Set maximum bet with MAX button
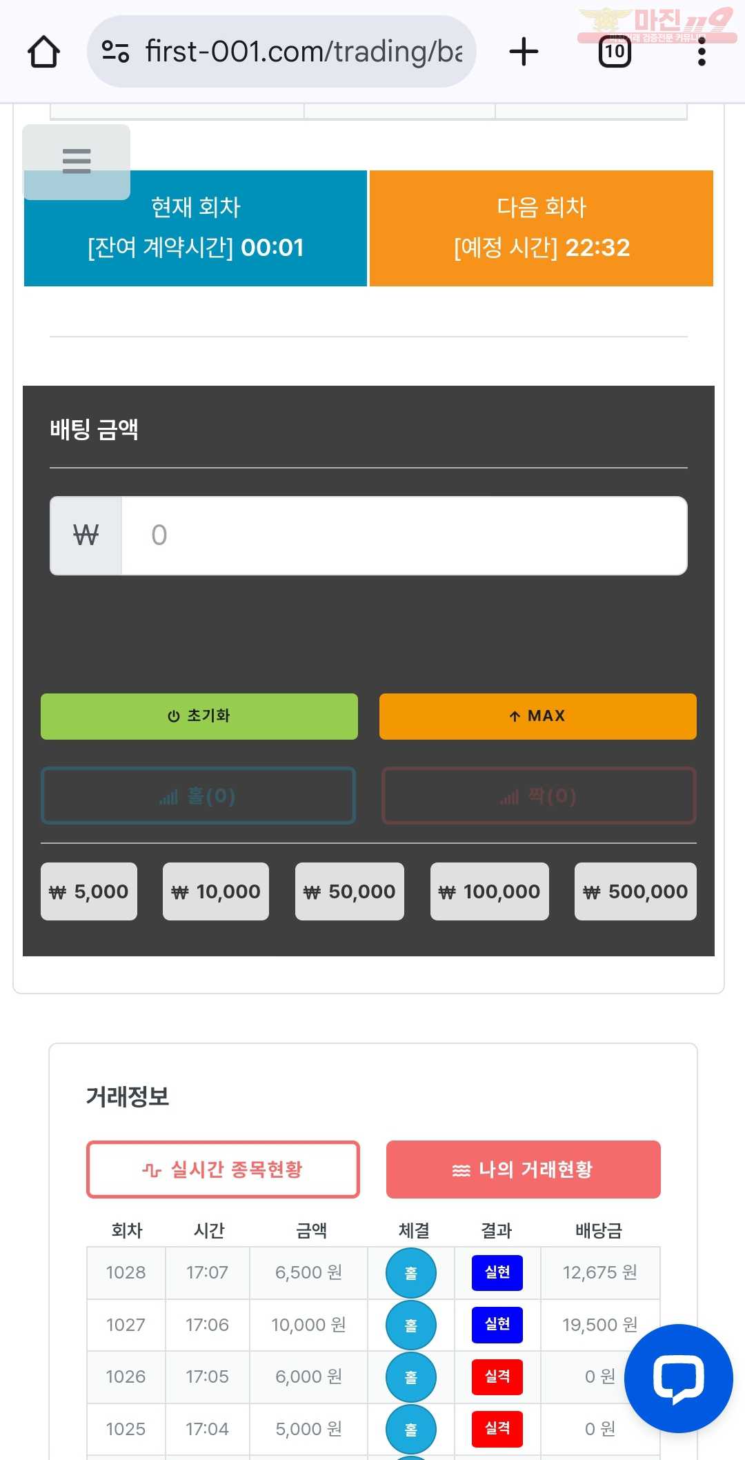Viewport: 745px width, 1460px height. [x=538, y=716]
